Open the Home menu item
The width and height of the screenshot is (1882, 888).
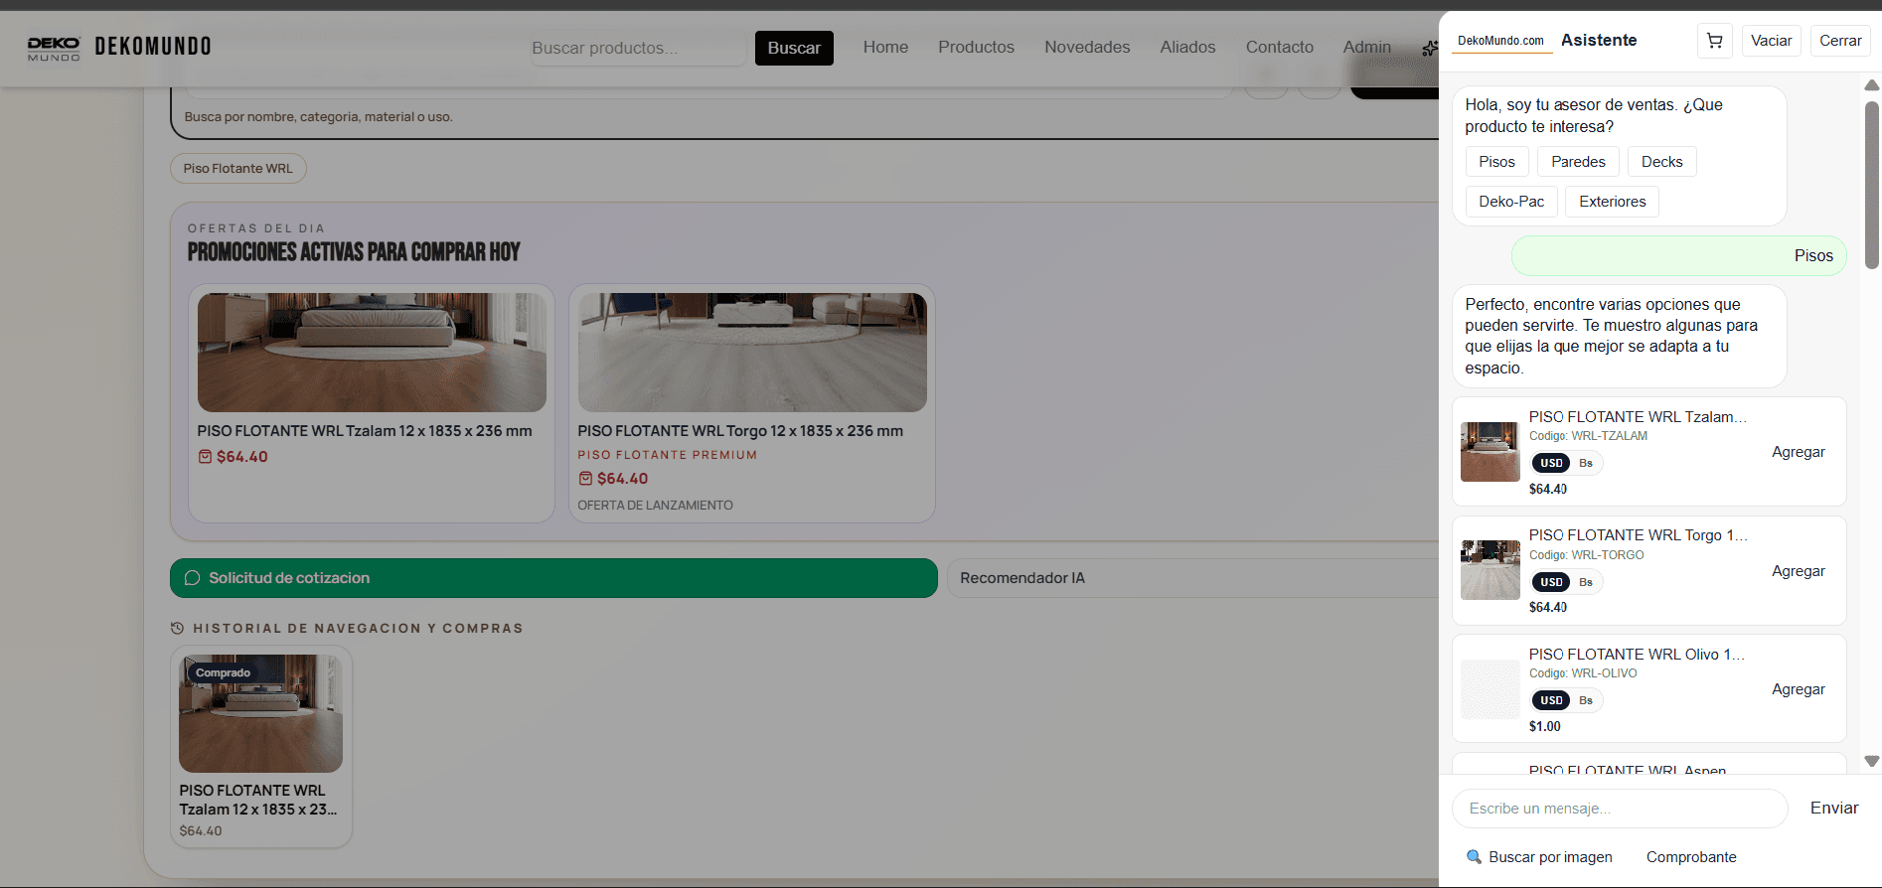coord(885,47)
